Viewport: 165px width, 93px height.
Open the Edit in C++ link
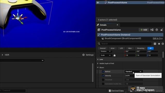(x=158, y=38)
